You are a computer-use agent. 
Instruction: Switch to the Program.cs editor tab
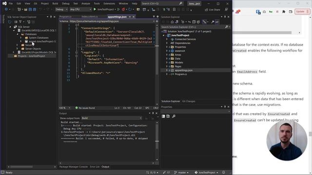[x=65, y=17]
